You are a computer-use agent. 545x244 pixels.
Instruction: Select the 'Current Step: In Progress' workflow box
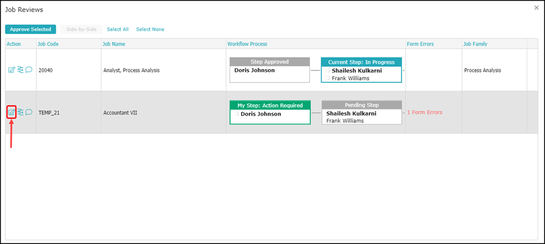tap(361, 70)
